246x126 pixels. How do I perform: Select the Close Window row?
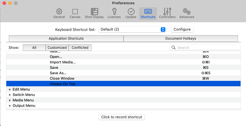pyautogui.click(x=123, y=78)
